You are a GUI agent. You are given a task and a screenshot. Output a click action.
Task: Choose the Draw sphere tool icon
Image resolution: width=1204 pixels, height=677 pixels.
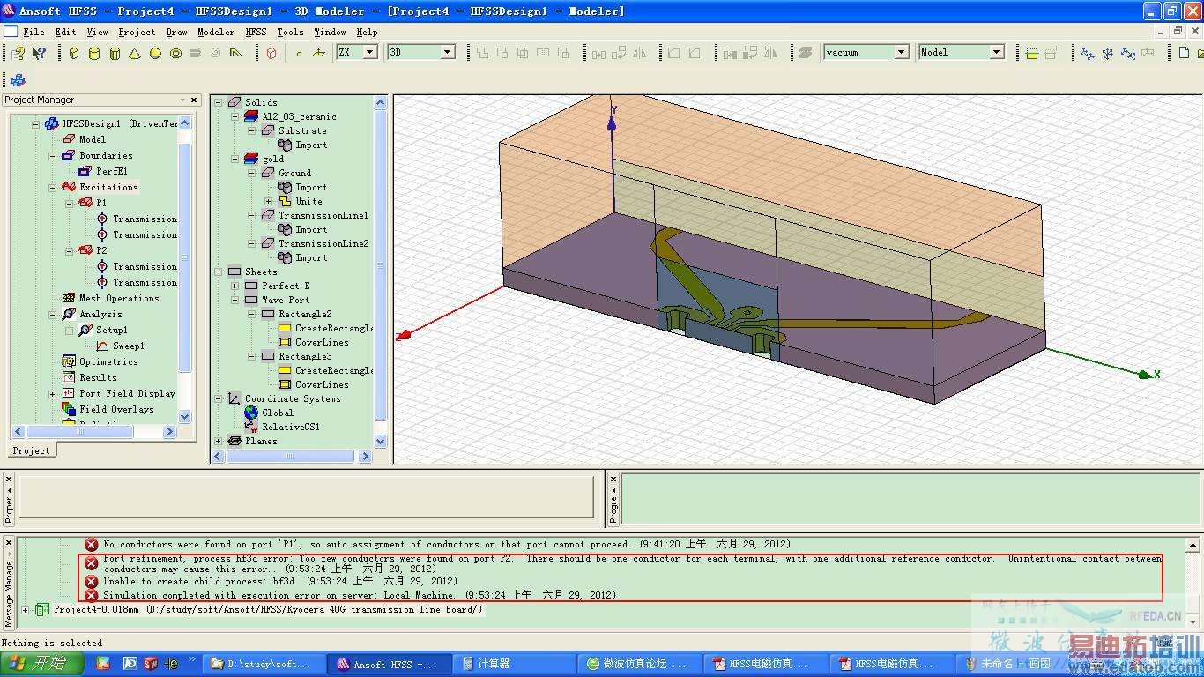(155, 53)
